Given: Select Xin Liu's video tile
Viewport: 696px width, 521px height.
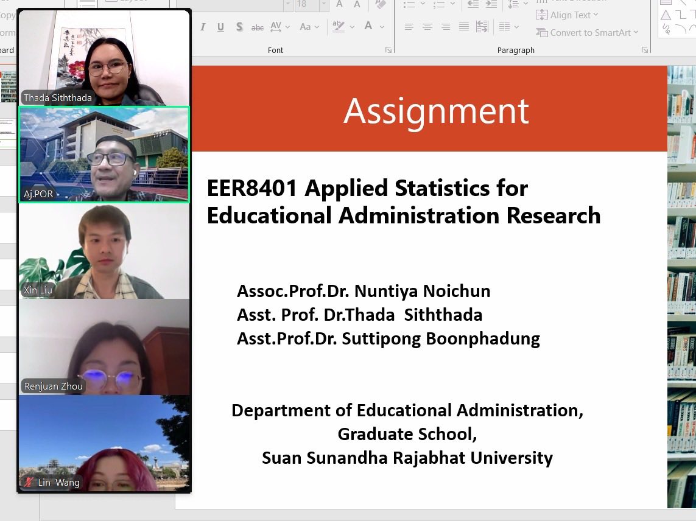Looking at the screenshot, I should coord(104,251).
